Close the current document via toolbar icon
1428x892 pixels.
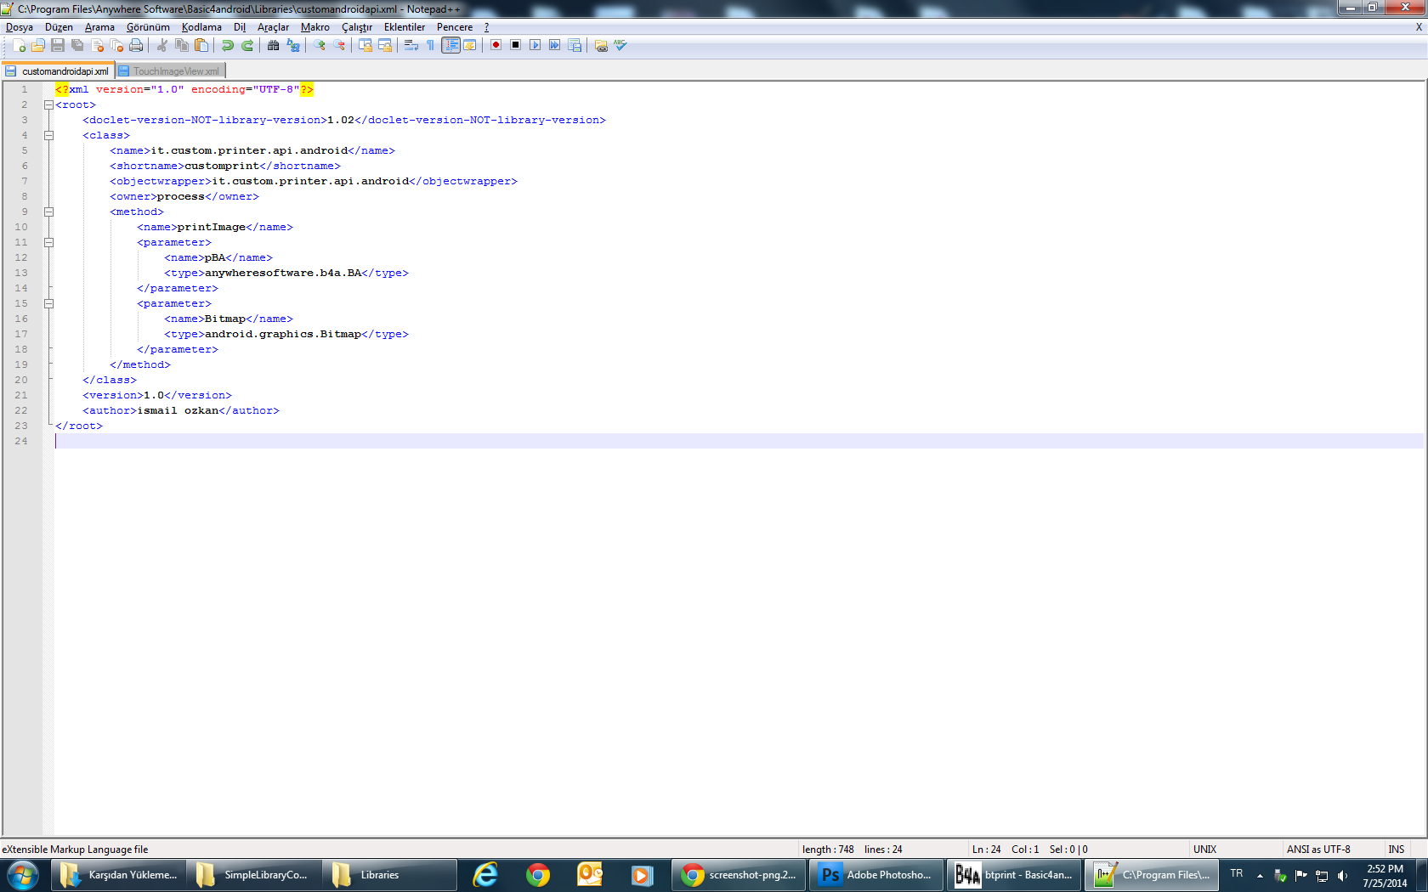[97, 45]
